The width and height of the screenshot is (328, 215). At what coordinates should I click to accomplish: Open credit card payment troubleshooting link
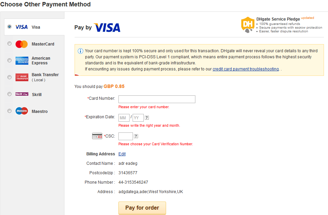245,69
